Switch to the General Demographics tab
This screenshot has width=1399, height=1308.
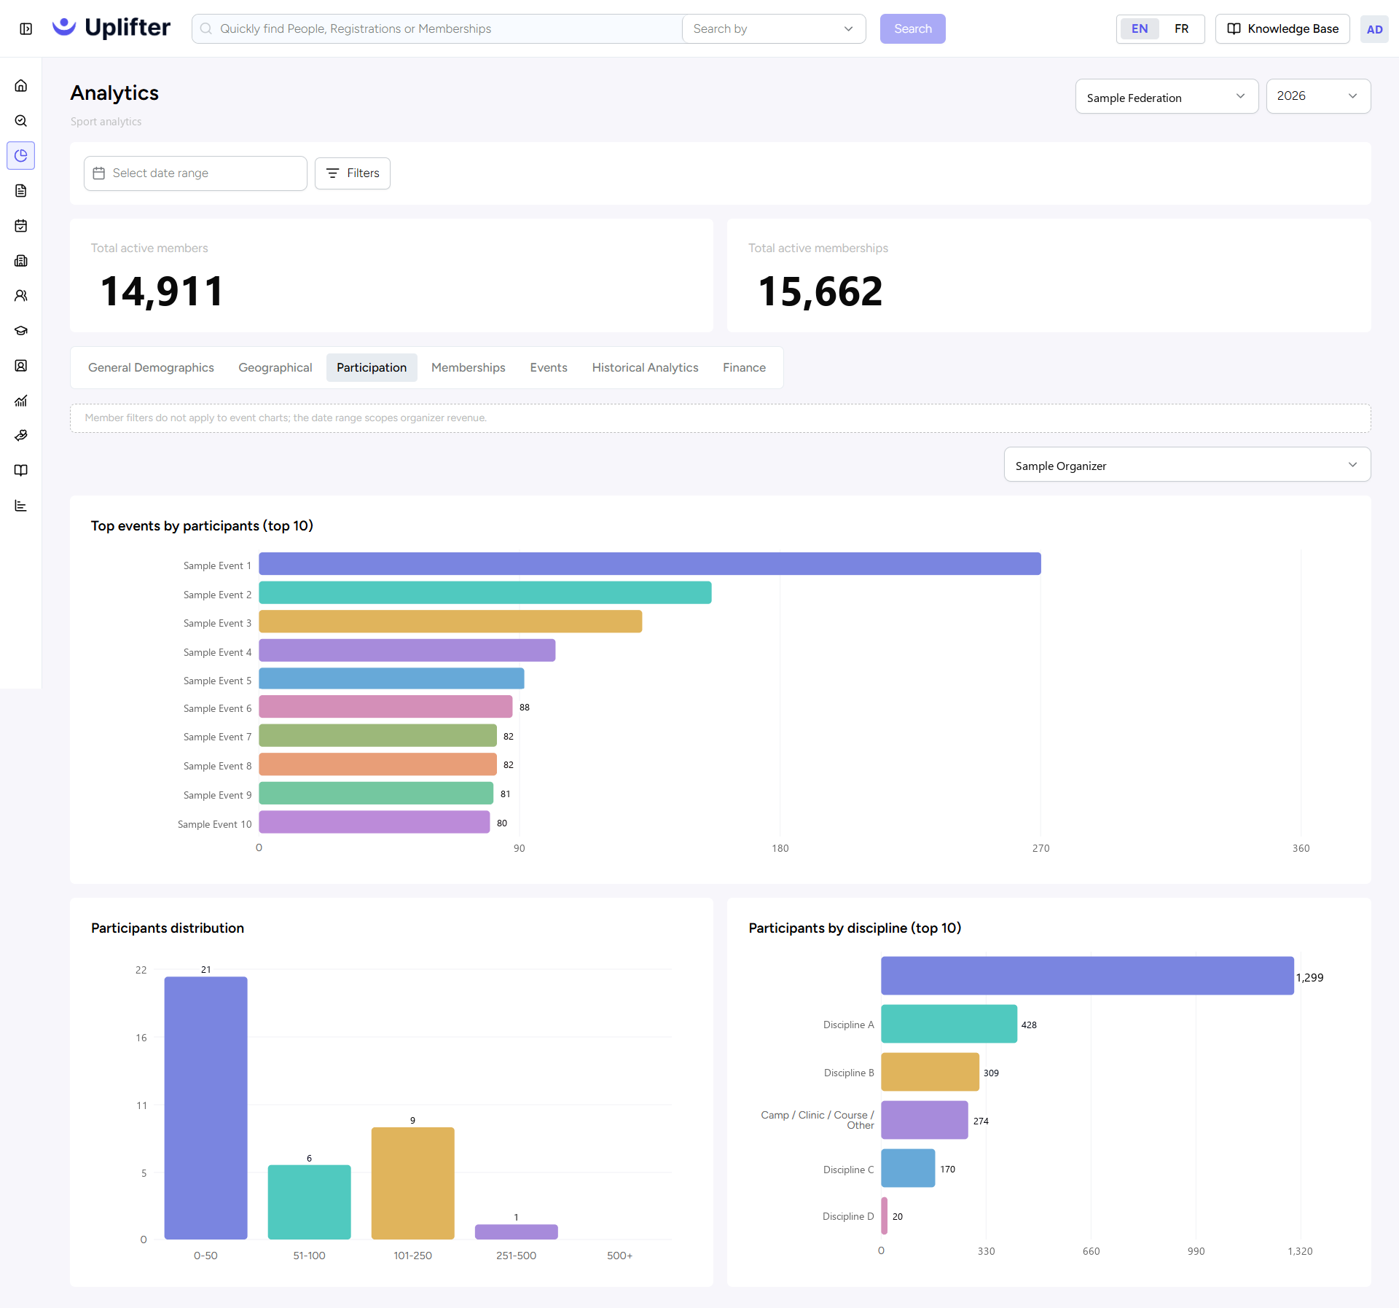tap(151, 368)
